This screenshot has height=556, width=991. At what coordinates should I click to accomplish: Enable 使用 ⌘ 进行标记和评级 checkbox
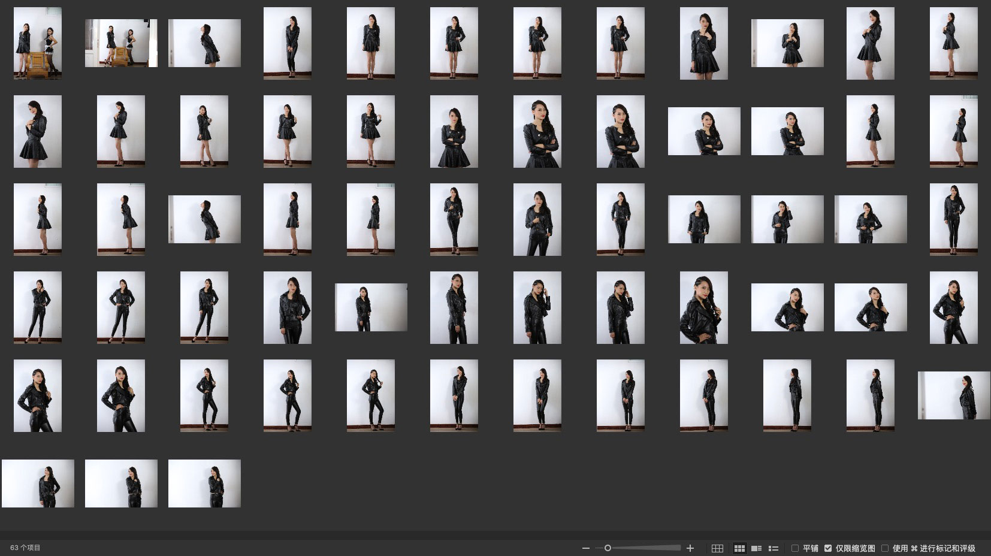tap(885, 548)
